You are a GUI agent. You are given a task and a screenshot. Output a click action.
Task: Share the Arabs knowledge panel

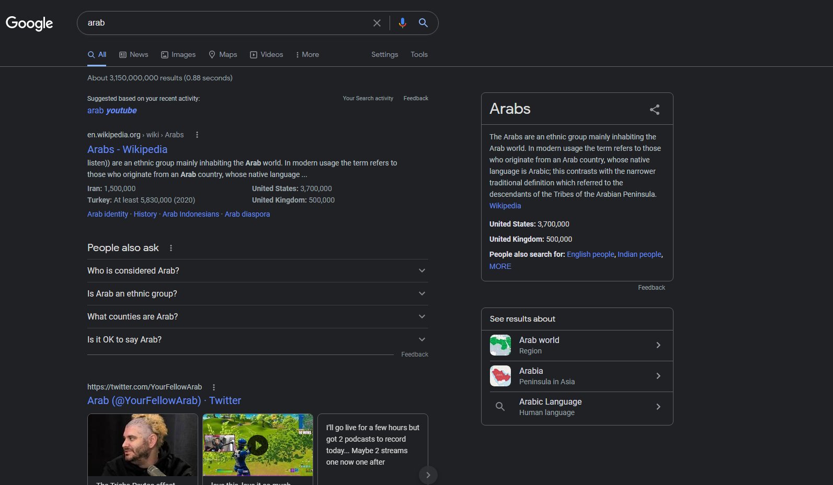click(x=655, y=109)
